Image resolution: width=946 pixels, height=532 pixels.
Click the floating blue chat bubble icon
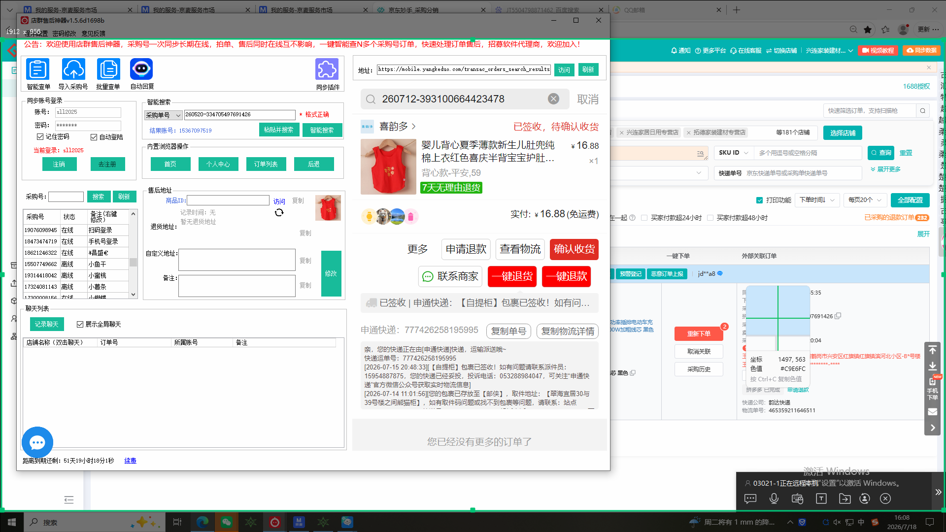coord(37,442)
